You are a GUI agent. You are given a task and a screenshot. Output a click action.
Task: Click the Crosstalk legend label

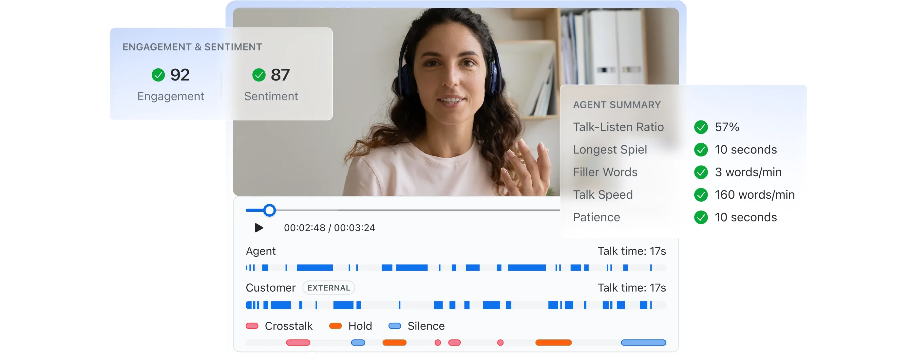pyautogui.click(x=289, y=326)
